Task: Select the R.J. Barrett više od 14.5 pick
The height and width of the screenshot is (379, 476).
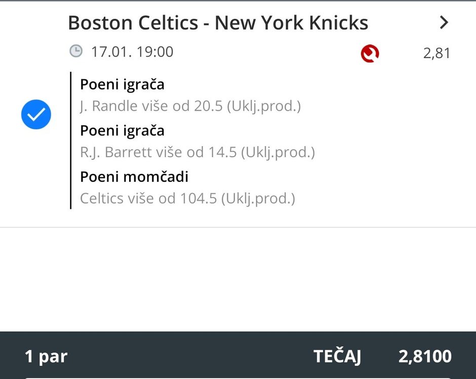Action: pos(197,152)
